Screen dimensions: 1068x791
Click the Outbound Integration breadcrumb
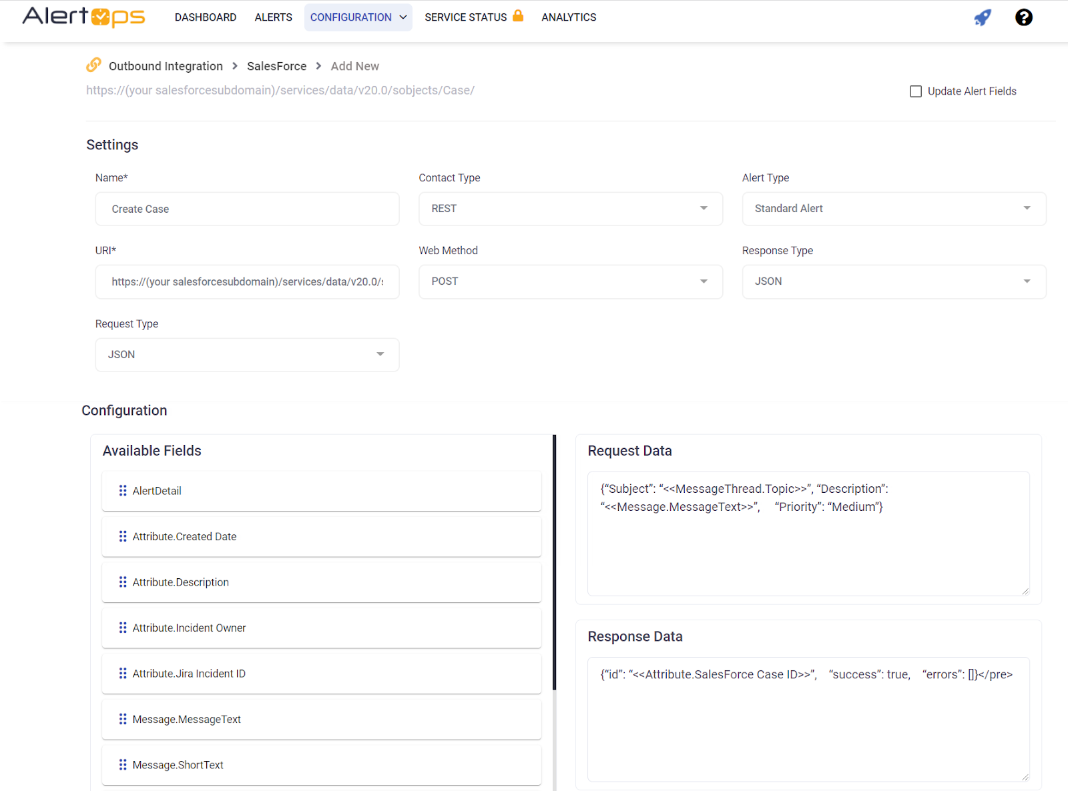point(166,66)
